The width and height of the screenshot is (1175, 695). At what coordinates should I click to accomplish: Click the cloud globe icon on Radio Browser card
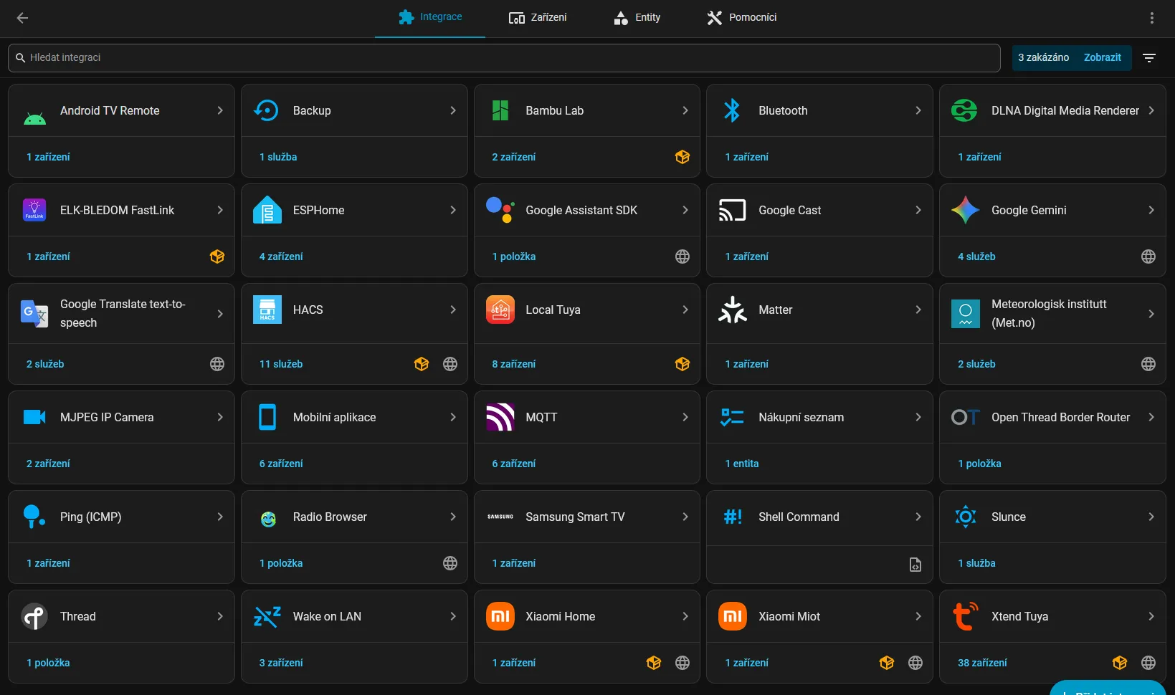coord(449,563)
